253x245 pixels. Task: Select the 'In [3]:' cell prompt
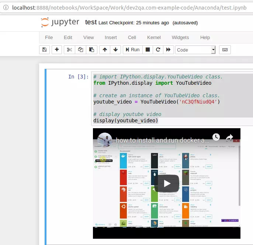79,77
